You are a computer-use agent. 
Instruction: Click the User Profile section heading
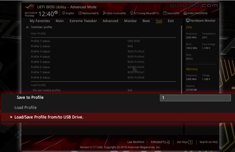pos(38,33)
